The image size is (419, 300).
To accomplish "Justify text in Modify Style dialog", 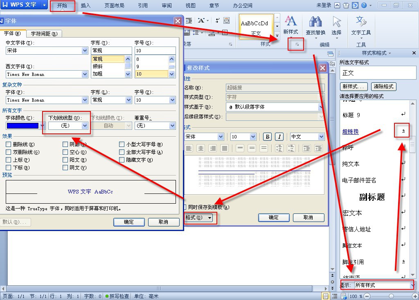I will [225, 148].
